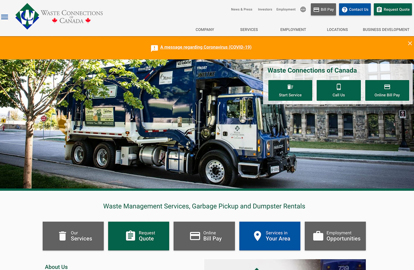Open the top Employment link
This screenshot has height=270, width=414.
pyautogui.click(x=286, y=9)
